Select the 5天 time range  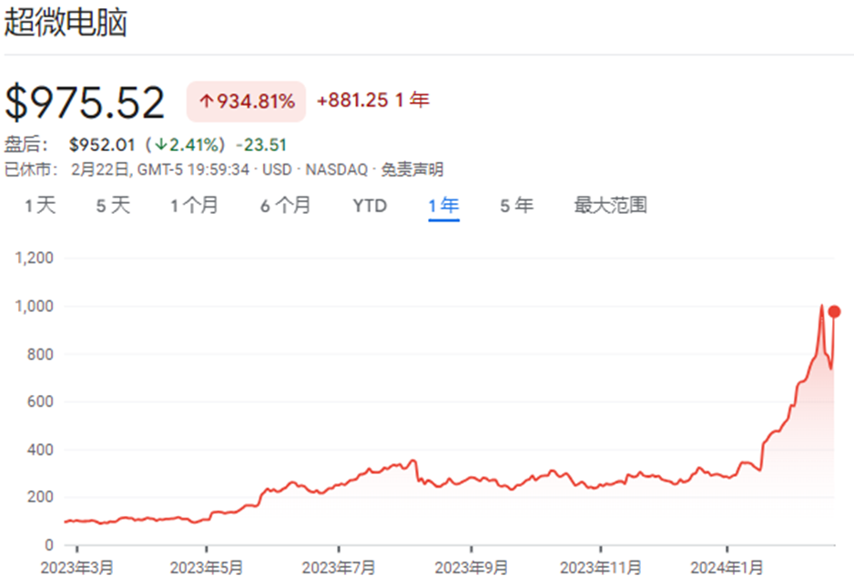point(113,206)
